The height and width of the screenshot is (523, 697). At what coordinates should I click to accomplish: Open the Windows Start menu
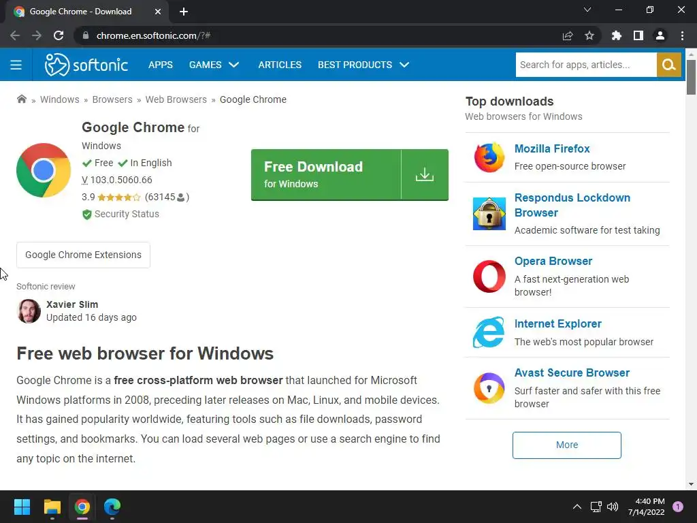[x=22, y=507]
